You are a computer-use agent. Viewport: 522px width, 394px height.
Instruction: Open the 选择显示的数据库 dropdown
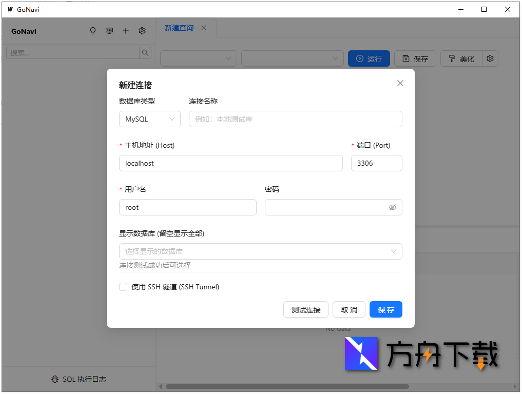click(260, 251)
